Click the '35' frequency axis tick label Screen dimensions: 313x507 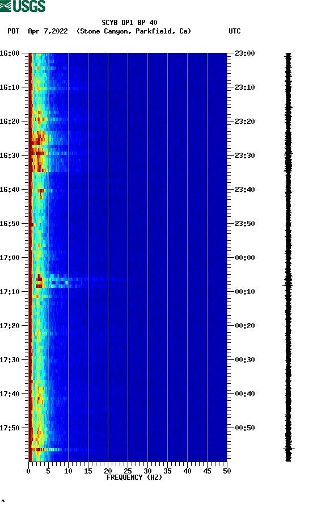tap(167, 471)
